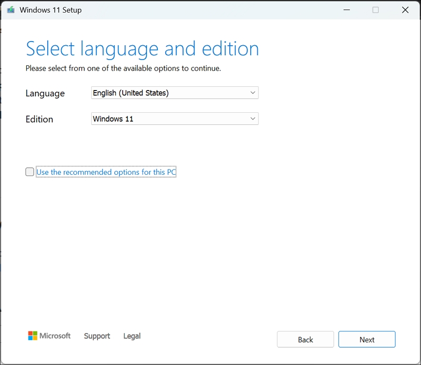Click the Microsoft logo
Screen dimensions: 421x365
[x=49, y=336]
